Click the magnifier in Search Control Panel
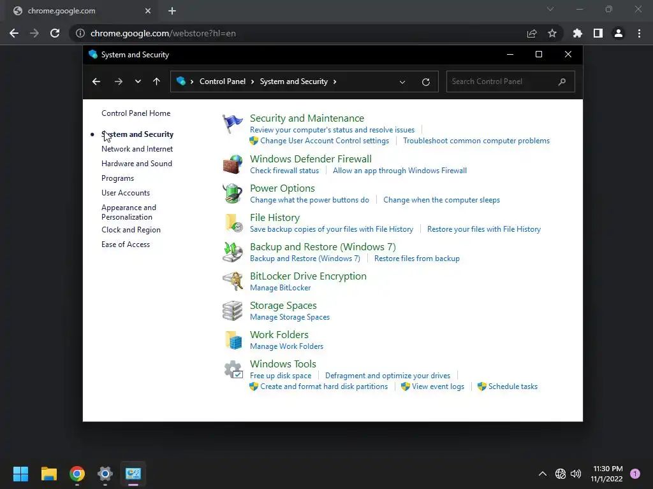653x489 pixels. [562, 81]
